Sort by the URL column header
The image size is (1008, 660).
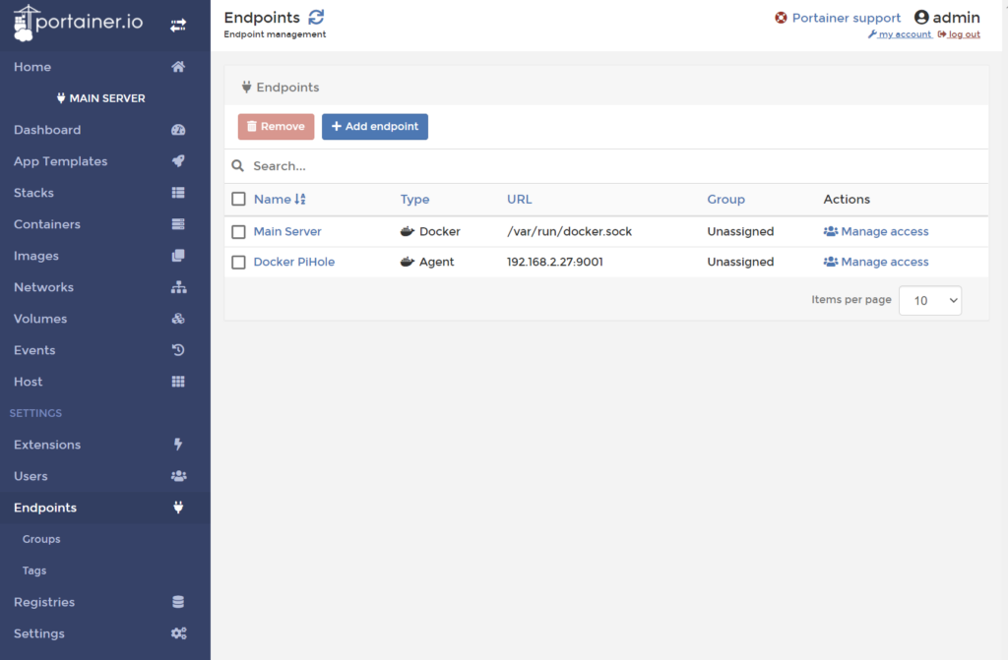520,200
